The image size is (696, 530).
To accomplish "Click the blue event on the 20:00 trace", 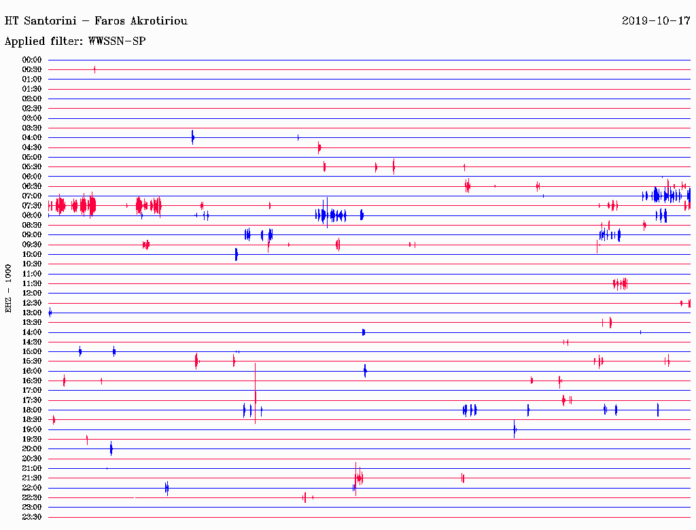I will coord(111,448).
